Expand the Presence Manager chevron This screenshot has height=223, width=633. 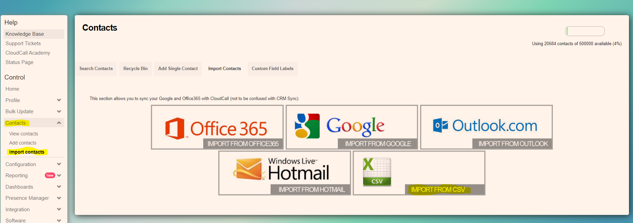click(59, 198)
